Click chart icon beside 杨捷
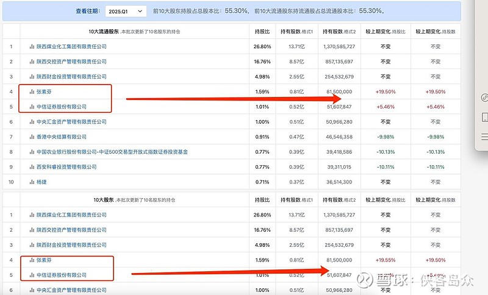Screen dimensions: 488x295 pos(32,182)
